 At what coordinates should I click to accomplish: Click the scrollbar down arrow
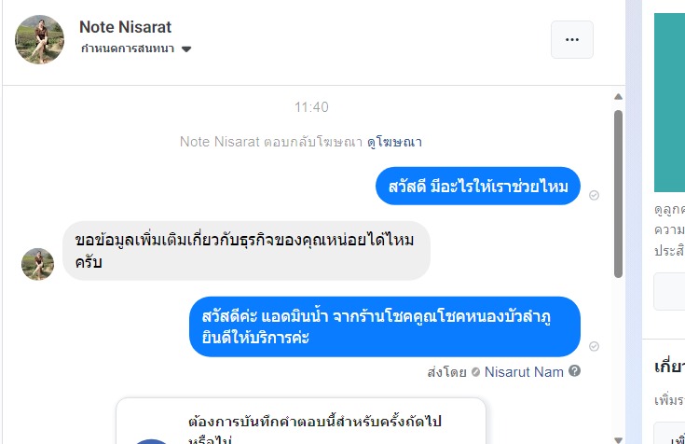pyautogui.click(x=619, y=437)
